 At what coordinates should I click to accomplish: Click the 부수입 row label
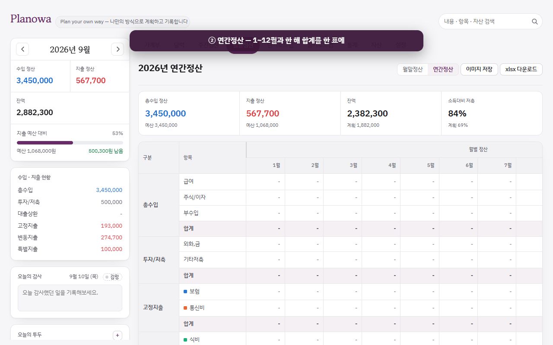pyautogui.click(x=191, y=213)
